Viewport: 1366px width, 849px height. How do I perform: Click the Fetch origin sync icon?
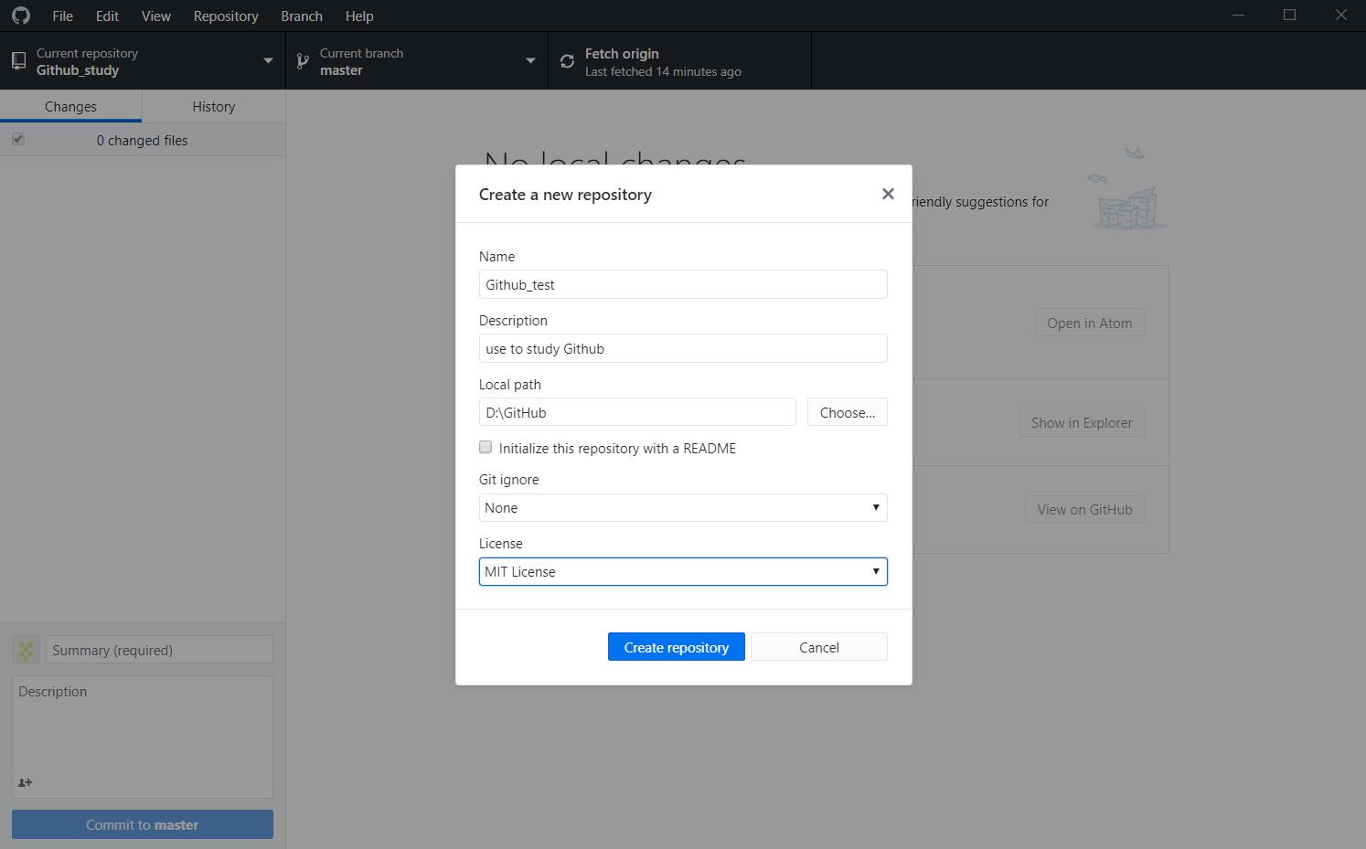point(567,60)
